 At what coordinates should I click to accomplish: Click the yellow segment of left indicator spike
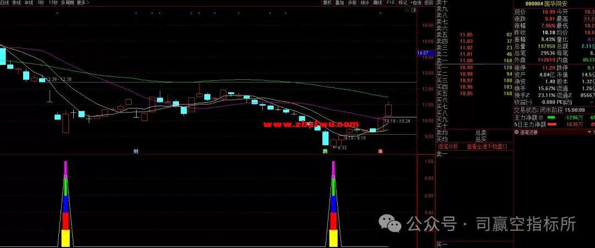coord(65,239)
